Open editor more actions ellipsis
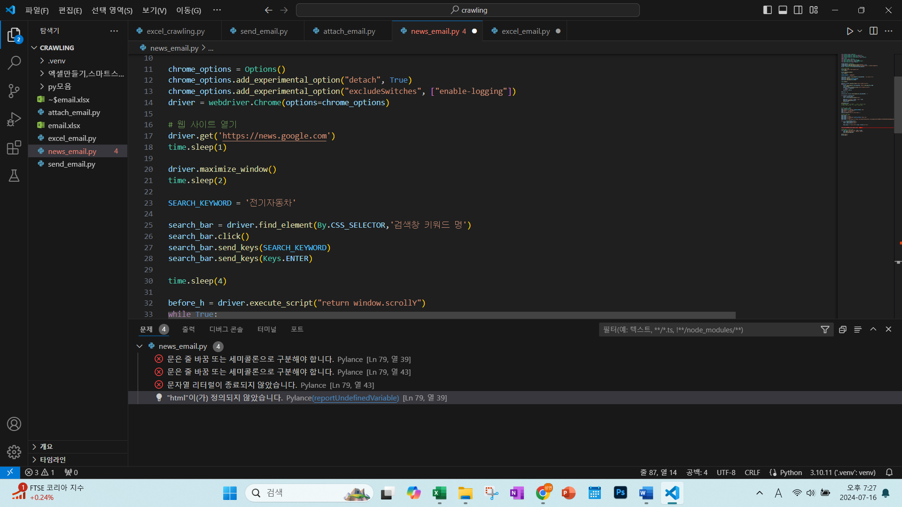Screen dimensions: 902x507 click(x=888, y=31)
